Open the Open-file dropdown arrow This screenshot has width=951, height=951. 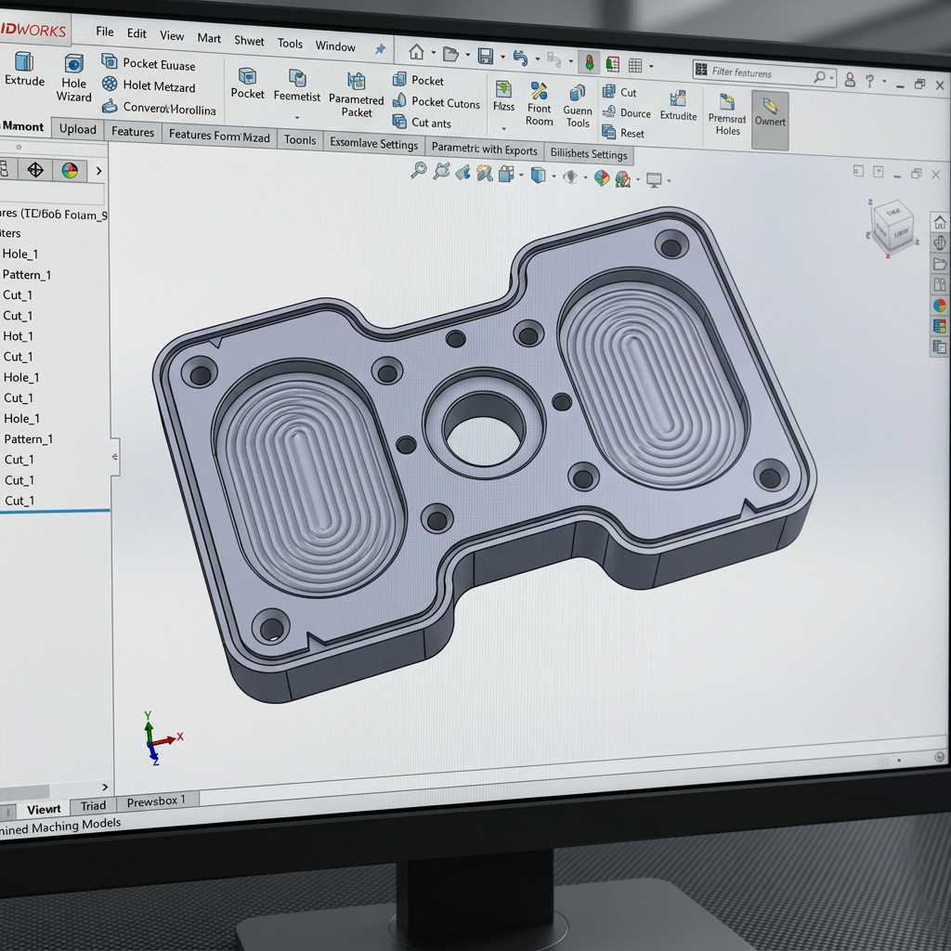(x=468, y=55)
